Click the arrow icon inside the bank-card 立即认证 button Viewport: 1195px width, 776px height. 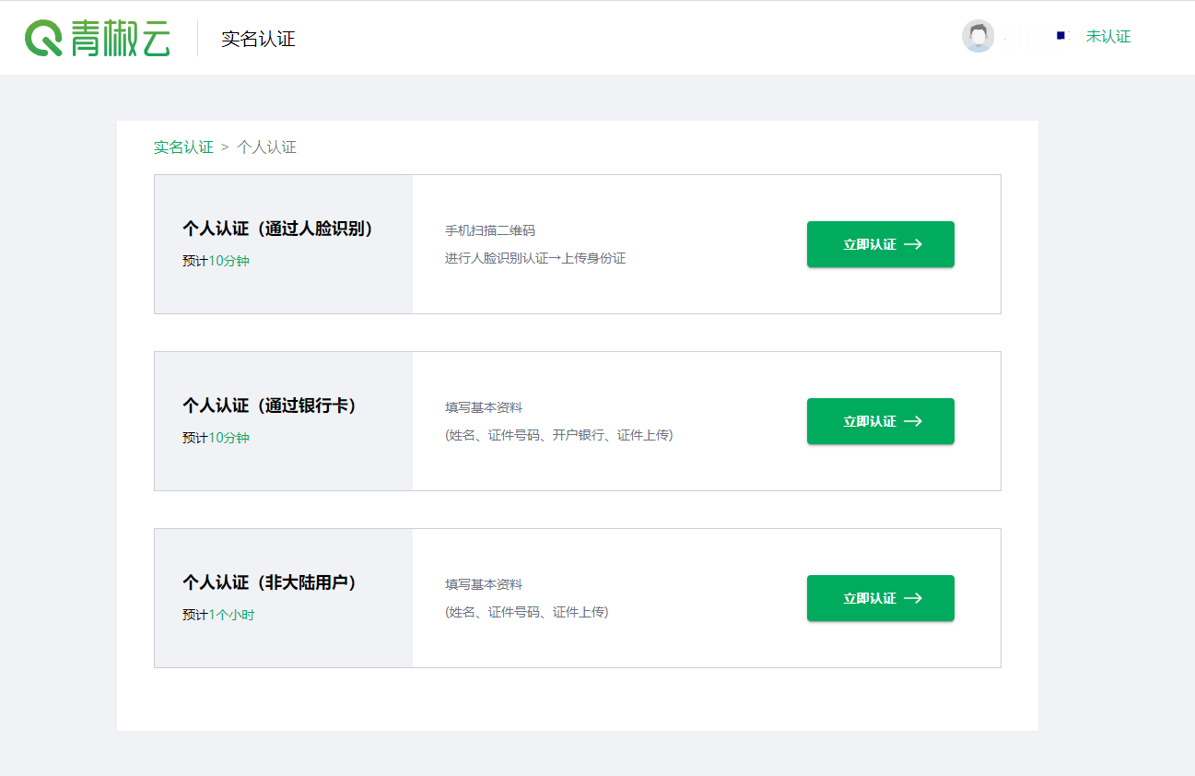click(x=913, y=420)
